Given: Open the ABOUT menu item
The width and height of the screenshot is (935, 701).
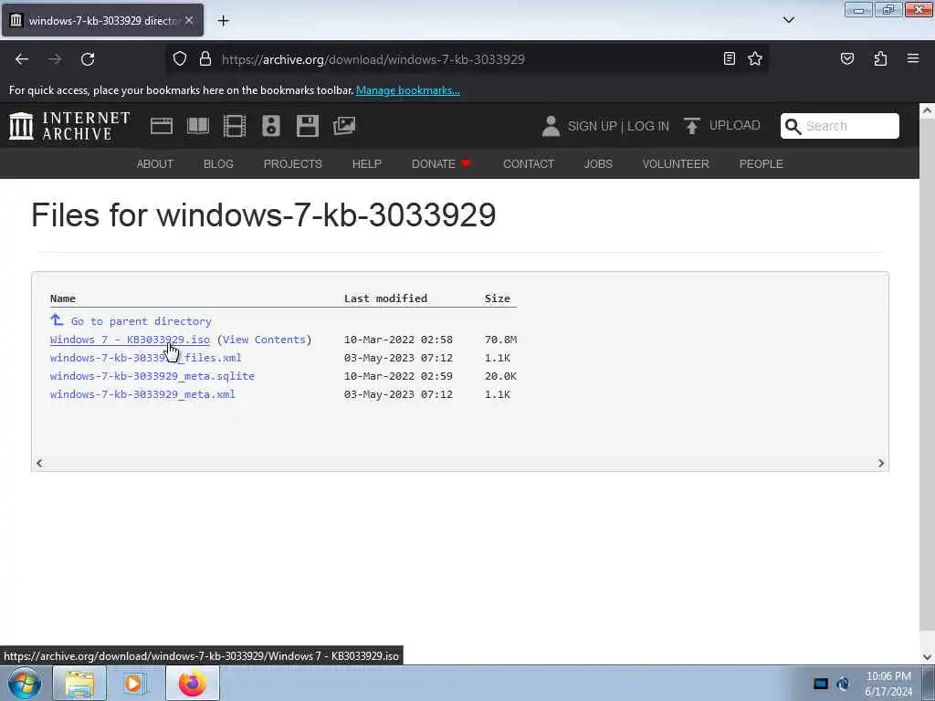Looking at the screenshot, I should [155, 164].
